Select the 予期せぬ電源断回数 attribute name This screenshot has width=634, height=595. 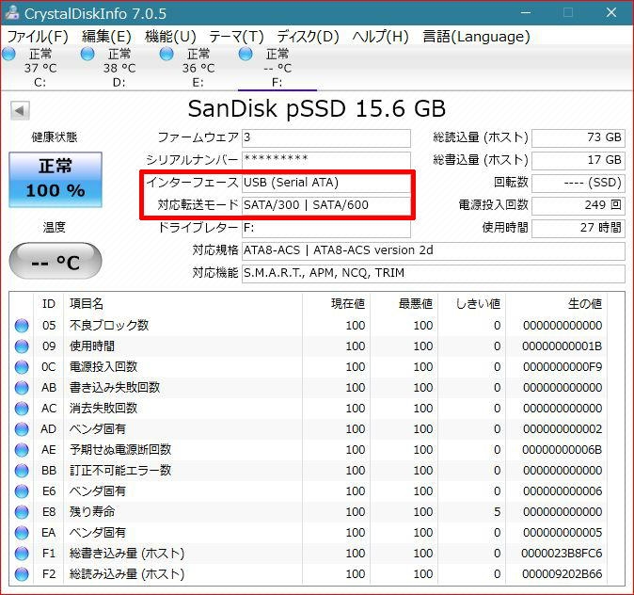click(x=120, y=450)
